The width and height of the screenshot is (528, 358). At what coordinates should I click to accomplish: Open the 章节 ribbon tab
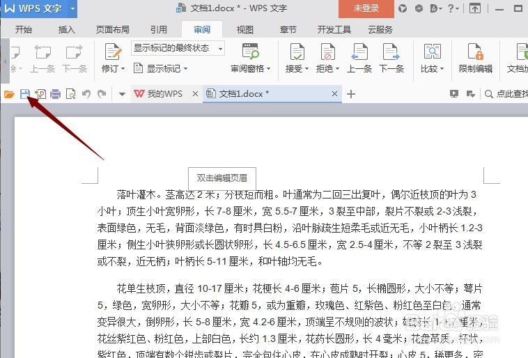[288, 30]
